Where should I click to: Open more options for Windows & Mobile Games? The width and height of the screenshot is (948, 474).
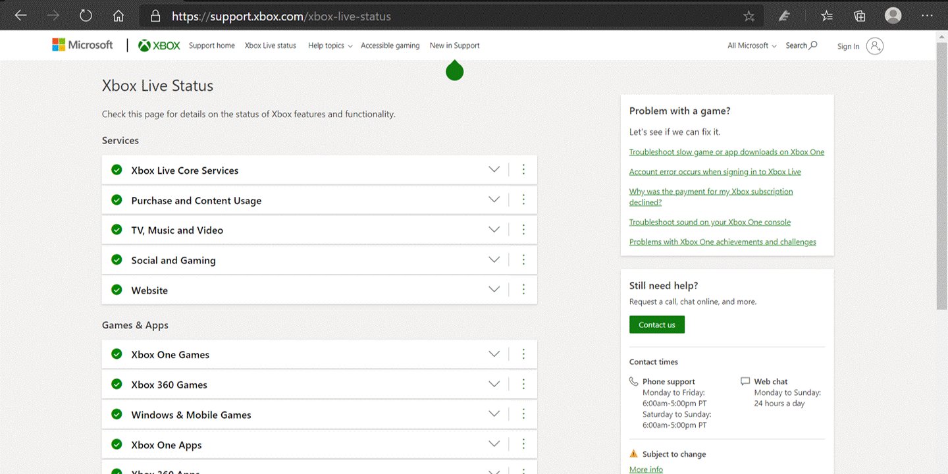(523, 414)
